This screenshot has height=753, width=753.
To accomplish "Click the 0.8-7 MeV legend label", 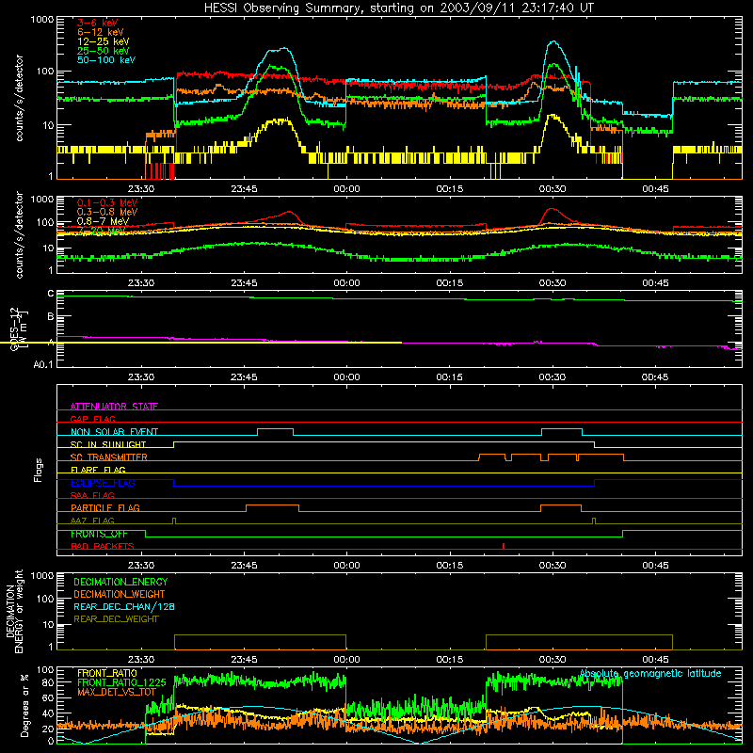I will [x=103, y=221].
